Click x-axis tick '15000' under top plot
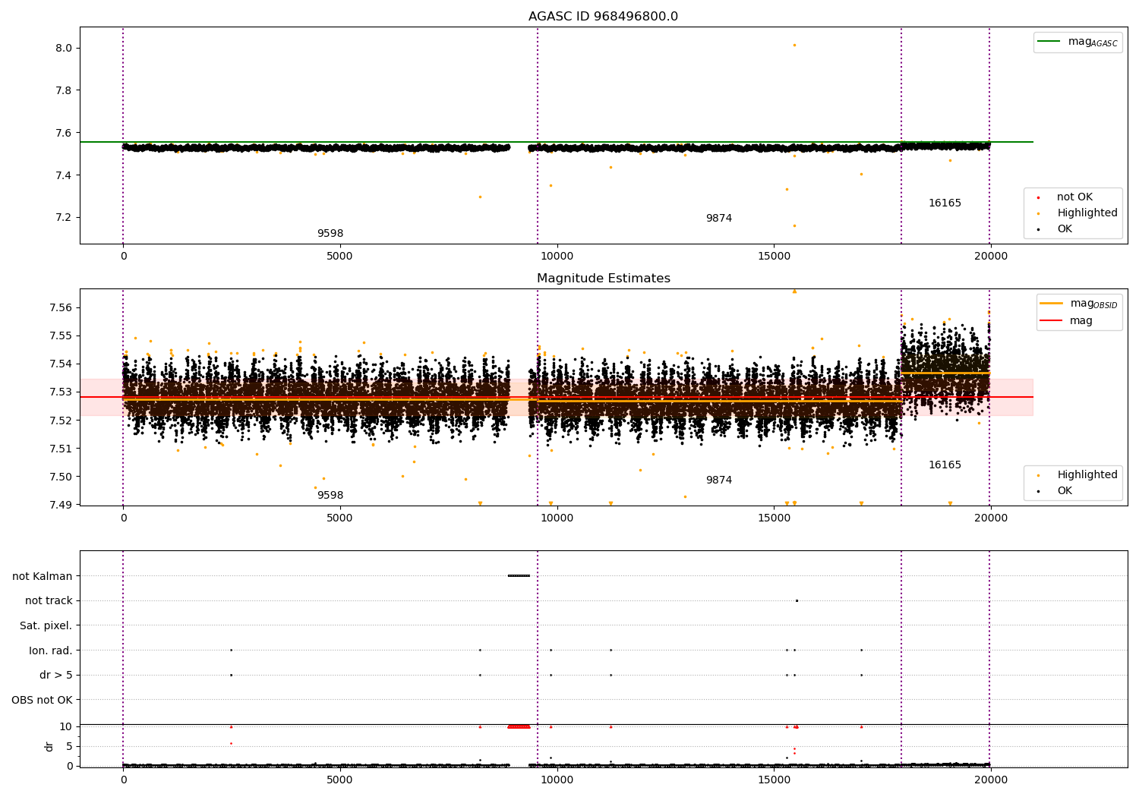The image size is (1139, 797). [773, 257]
